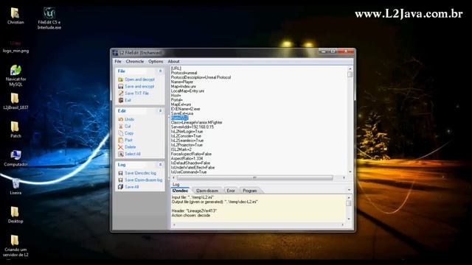Viewport: 472px width, 265px height.
Task: Select the Computador desktop icon
Action: pos(15,158)
